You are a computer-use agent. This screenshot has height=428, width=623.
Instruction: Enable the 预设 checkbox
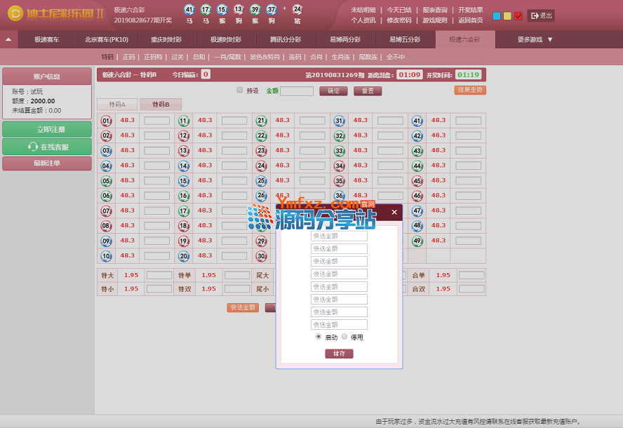240,91
